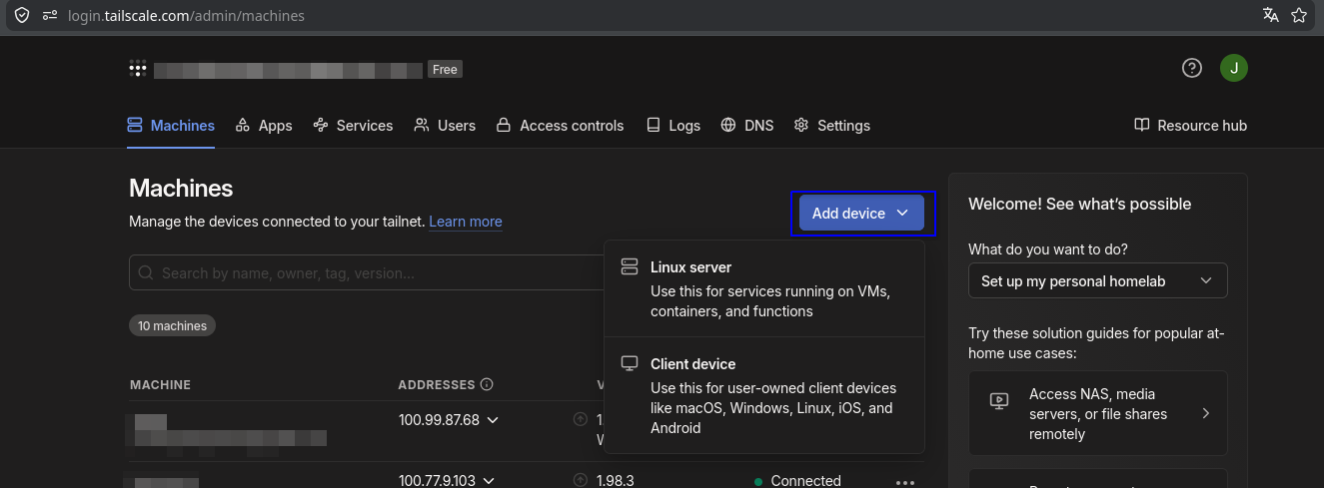Bookmark page with the star icon

[x=1299, y=15]
